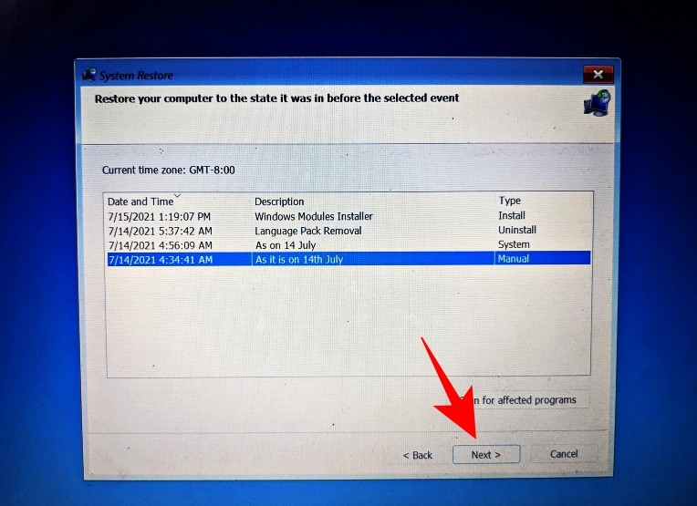This screenshot has width=697, height=506.
Task: Close the System Restore window
Action: [x=598, y=74]
